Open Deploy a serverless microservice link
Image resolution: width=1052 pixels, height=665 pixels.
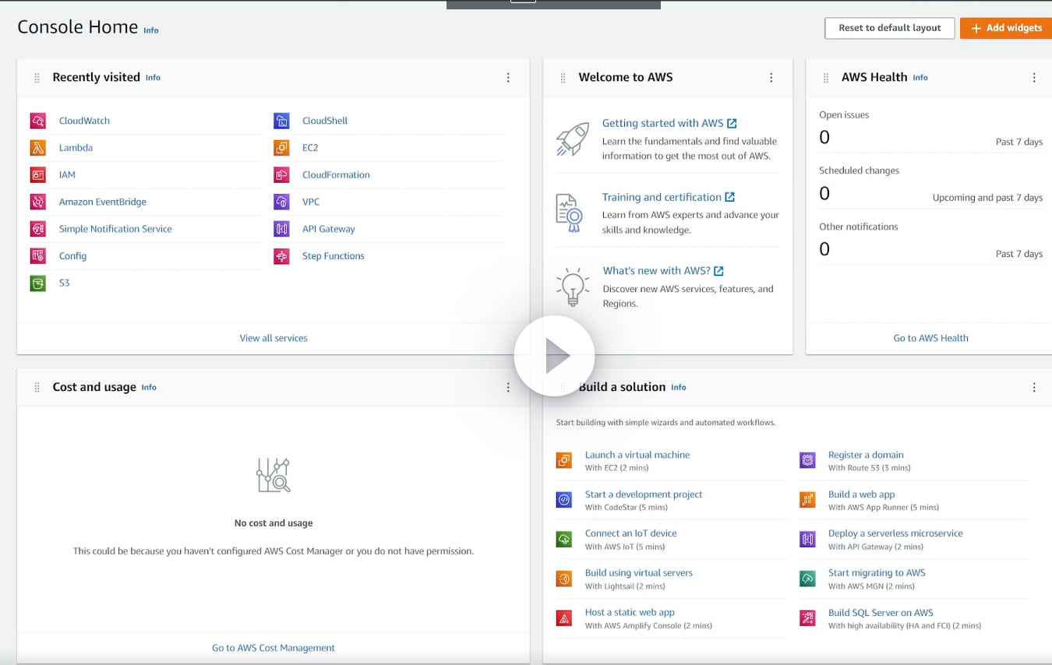[895, 533]
